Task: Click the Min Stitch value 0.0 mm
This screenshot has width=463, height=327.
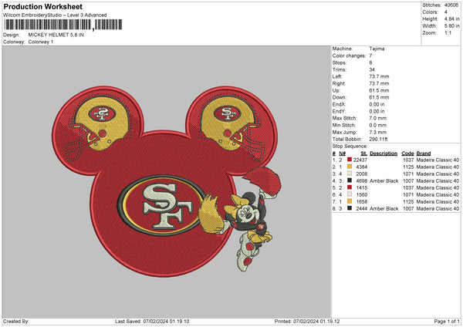Action: point(377,125)
